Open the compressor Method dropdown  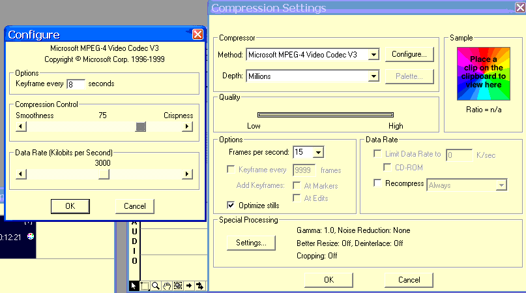click(x=373, y=54)
